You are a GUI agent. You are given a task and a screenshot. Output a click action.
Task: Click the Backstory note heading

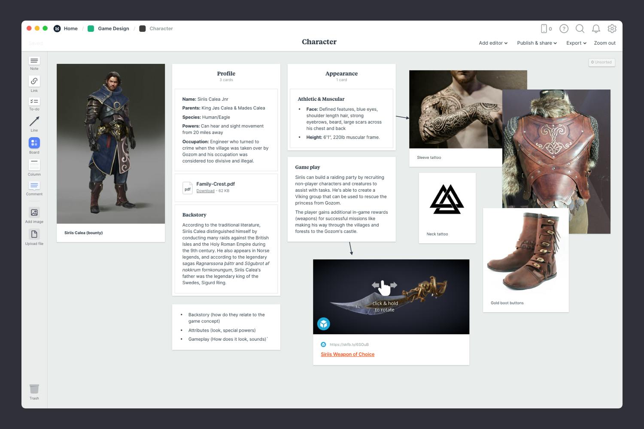pyautogui.click(x=194, y=215)
